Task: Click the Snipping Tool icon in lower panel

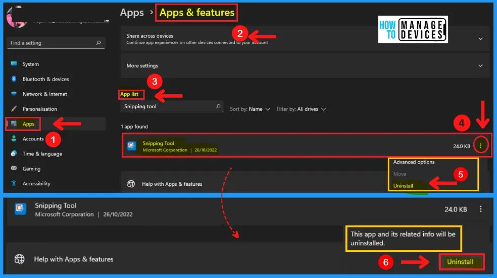Action: click(20, 209)
